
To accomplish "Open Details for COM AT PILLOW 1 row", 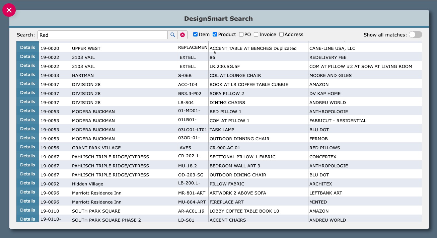I will [x=27, y=120].
